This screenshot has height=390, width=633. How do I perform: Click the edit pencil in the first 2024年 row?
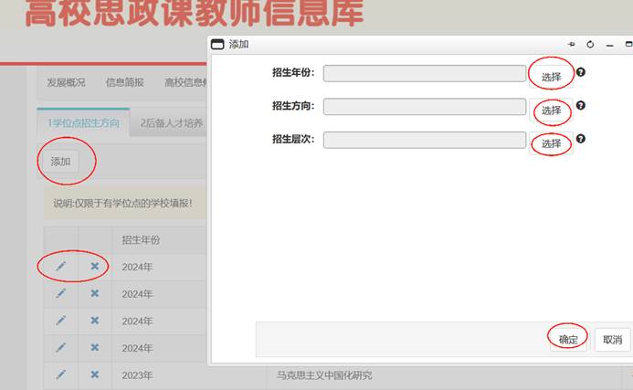(61, 267)
